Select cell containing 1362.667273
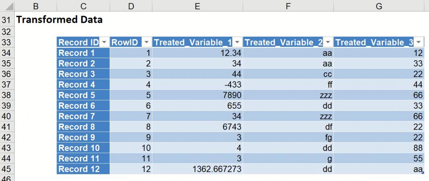Screen dimensions: 429x181 (197, 169)
